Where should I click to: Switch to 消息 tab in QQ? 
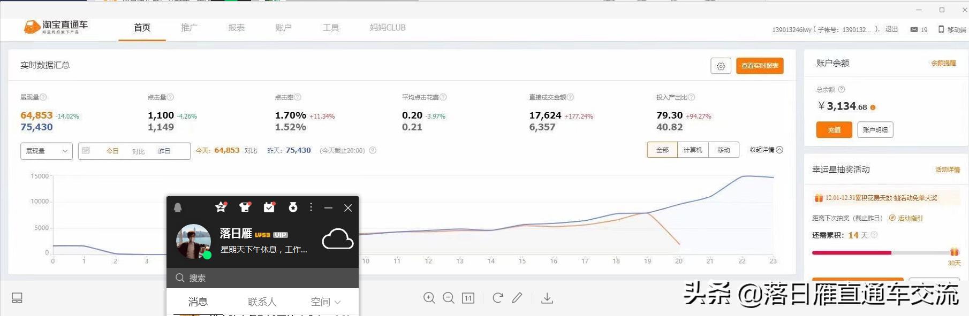pos(198,302)
